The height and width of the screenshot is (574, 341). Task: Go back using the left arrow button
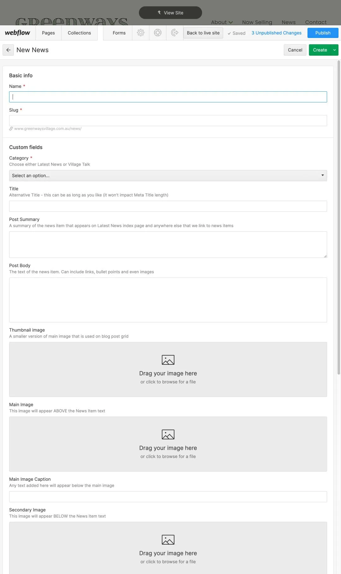click(8, 50)
